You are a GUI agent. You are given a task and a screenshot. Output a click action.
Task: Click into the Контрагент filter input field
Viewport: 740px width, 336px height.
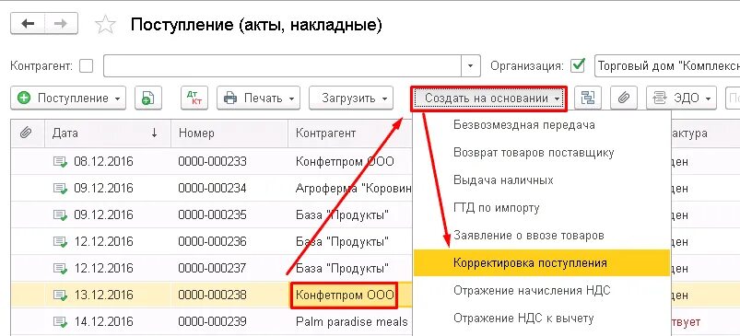coord(282,66)
